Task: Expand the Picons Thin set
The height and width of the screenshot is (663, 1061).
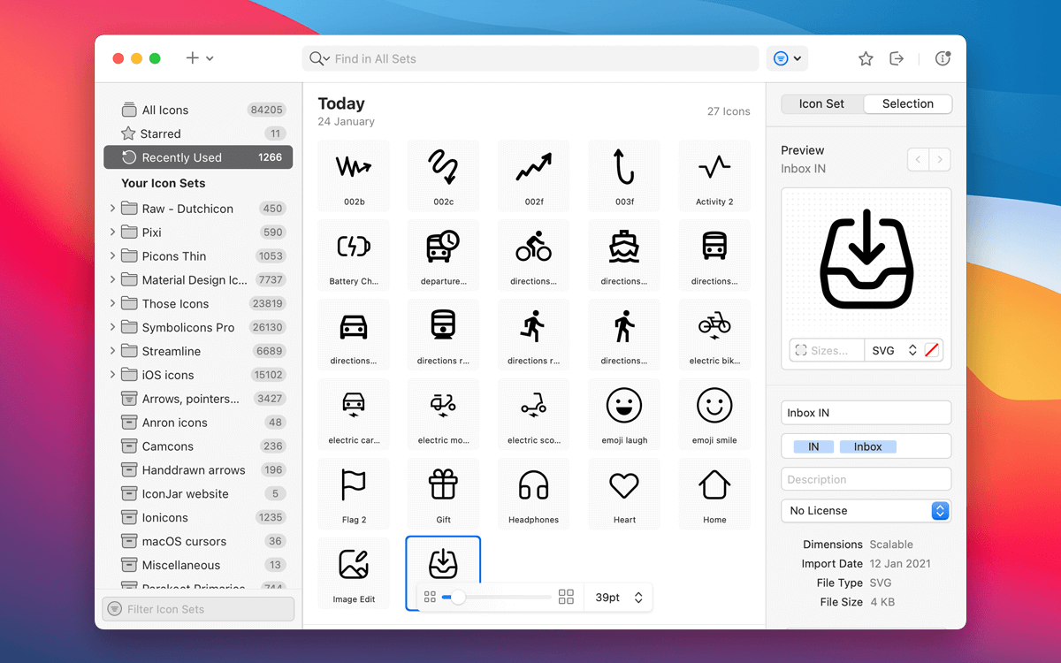Action: [x=112, y=256]
